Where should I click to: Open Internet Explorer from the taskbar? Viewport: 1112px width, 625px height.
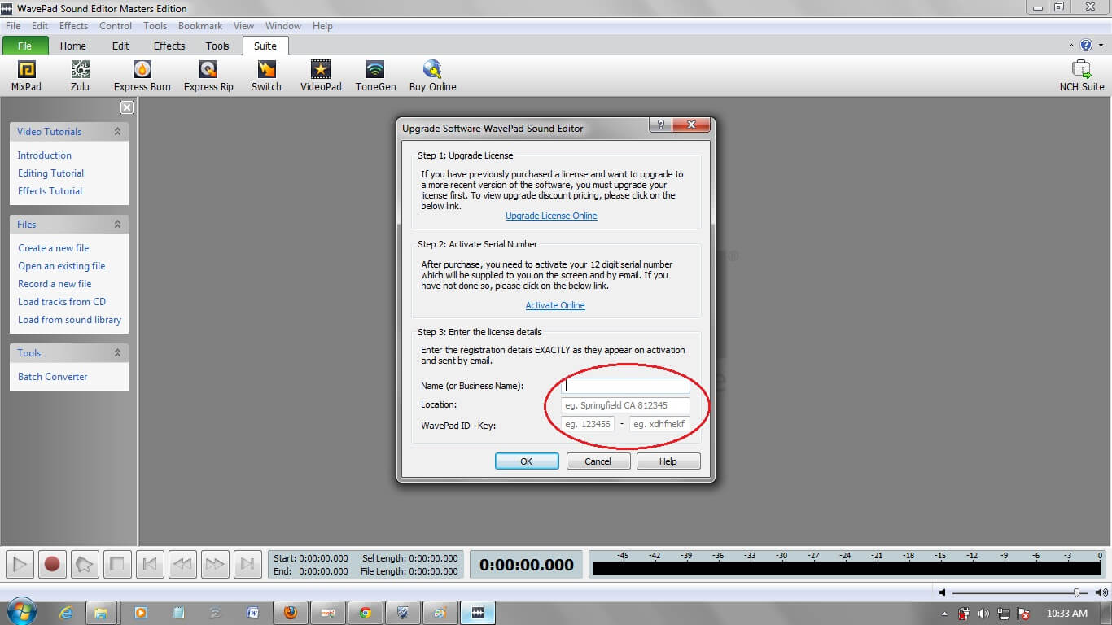click(67, 613)
